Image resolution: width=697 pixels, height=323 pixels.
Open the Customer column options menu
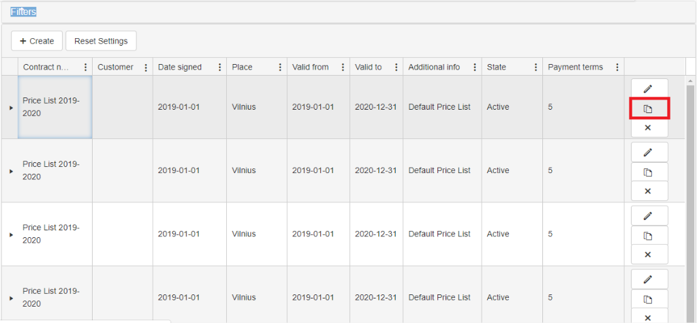pos(146,67)
